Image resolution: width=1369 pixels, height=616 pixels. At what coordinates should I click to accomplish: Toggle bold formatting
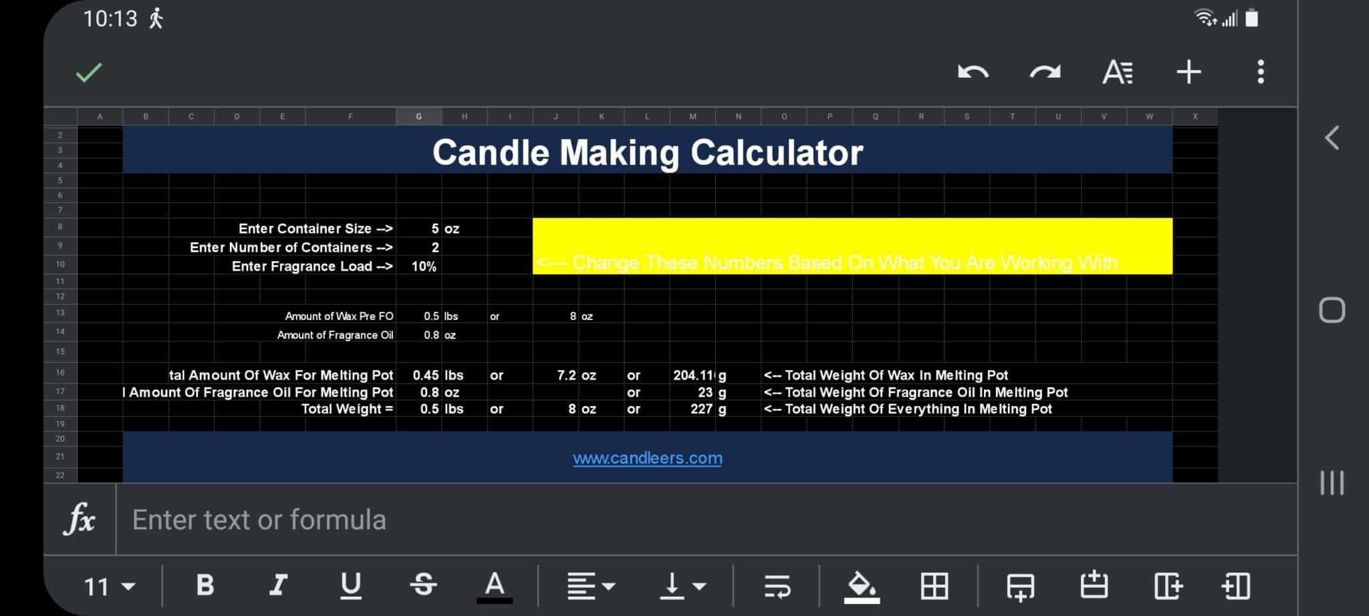[205, 586]
